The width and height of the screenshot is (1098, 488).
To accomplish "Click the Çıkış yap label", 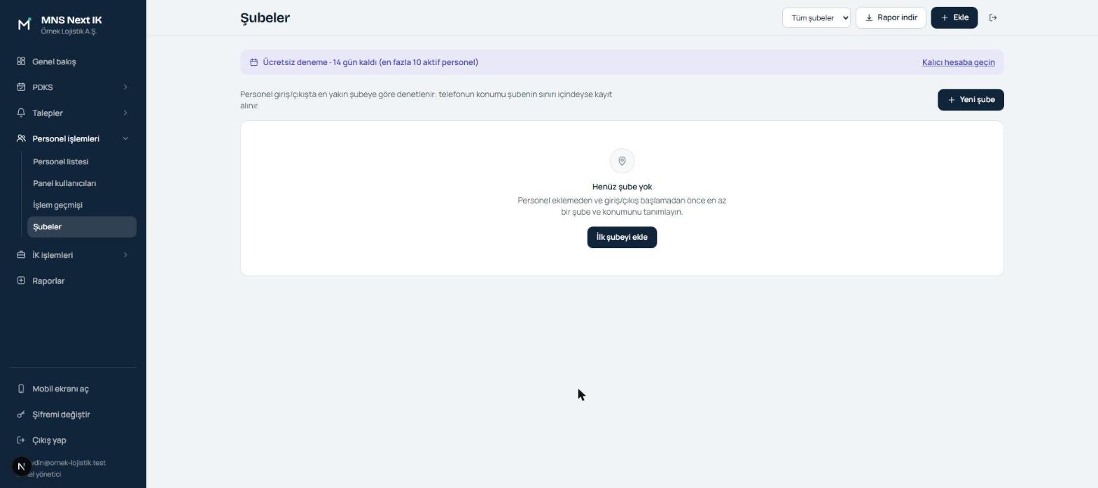I will pyautogui.click(x=49, y=440).
